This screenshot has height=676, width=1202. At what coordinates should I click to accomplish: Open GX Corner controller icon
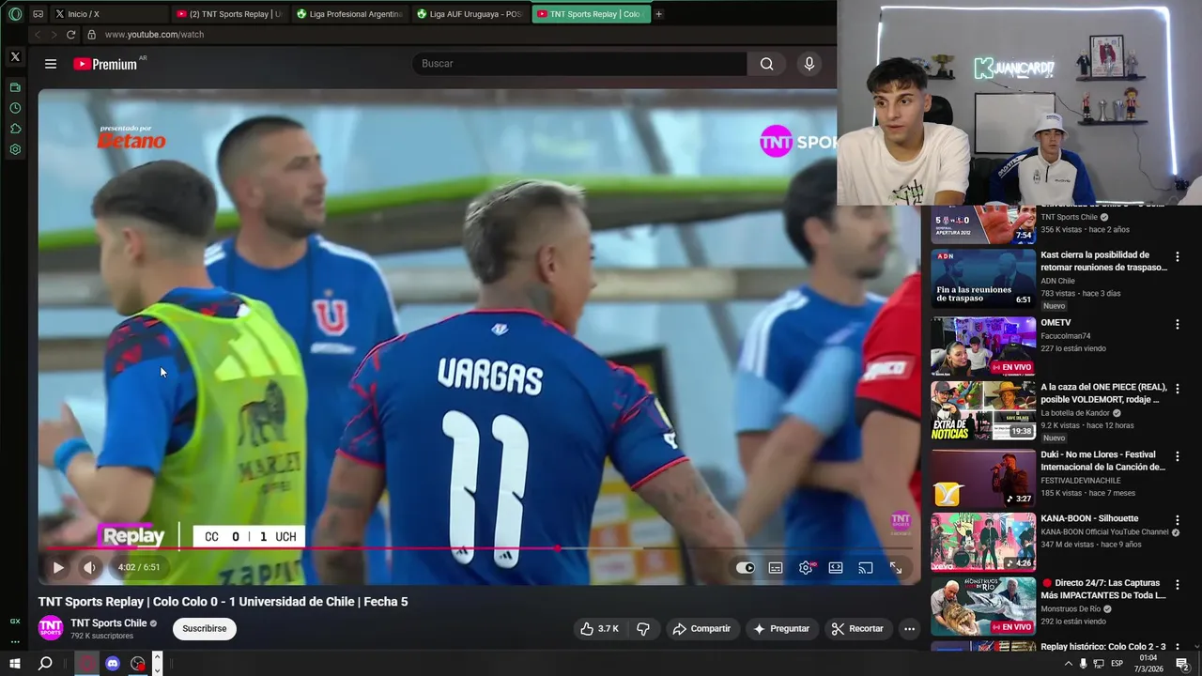38,14
